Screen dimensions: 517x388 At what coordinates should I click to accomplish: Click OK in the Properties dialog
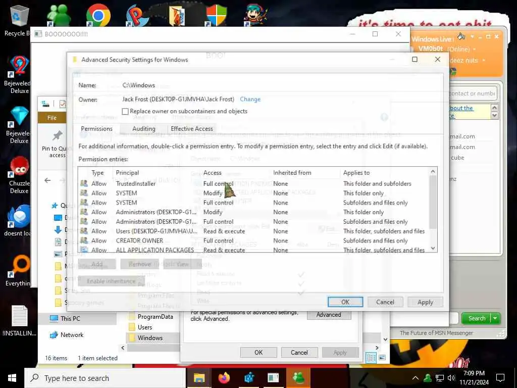coord(258,352)
